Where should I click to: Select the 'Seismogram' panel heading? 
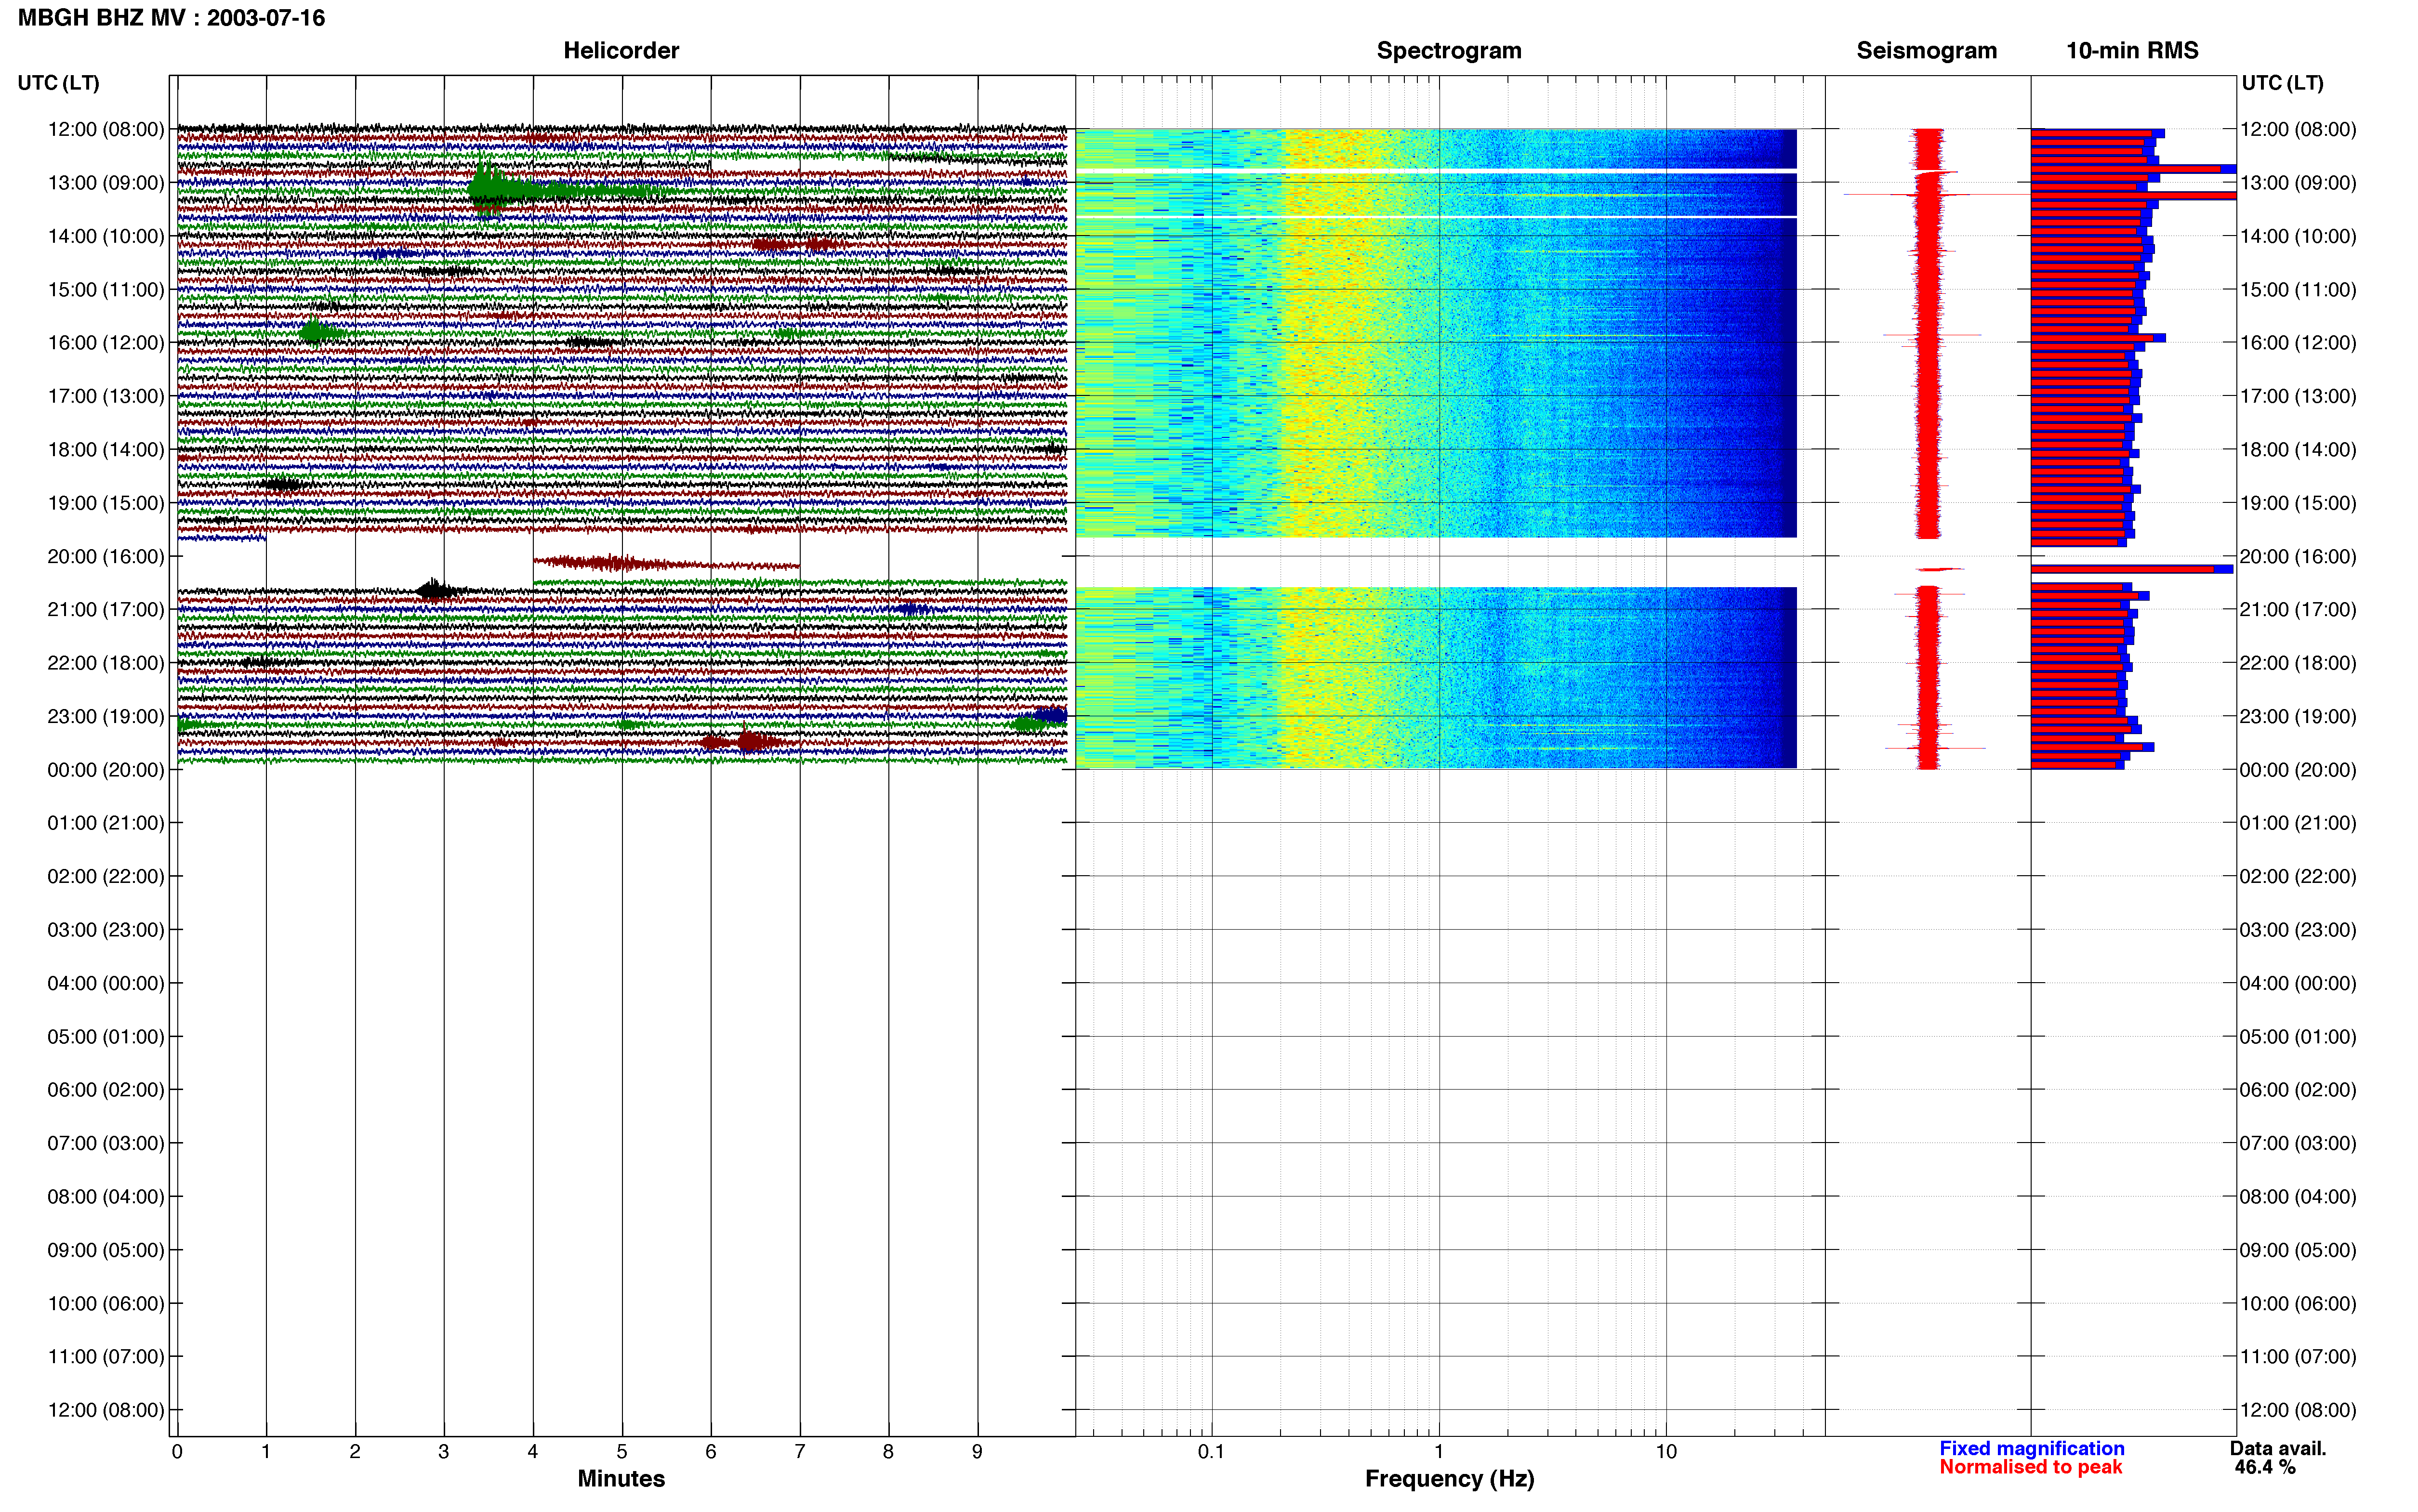[x=1926, y=50]
